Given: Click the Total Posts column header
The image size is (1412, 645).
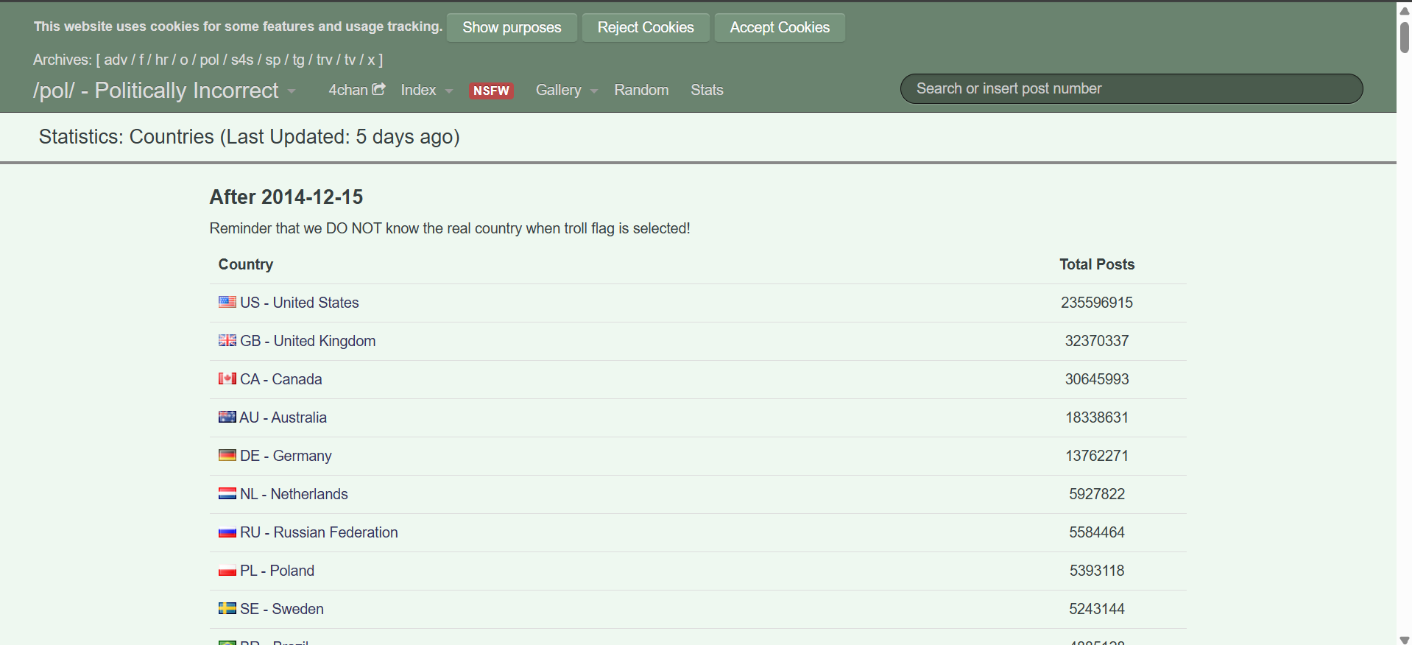Looking at the screenshot, I should [1097, 264].
